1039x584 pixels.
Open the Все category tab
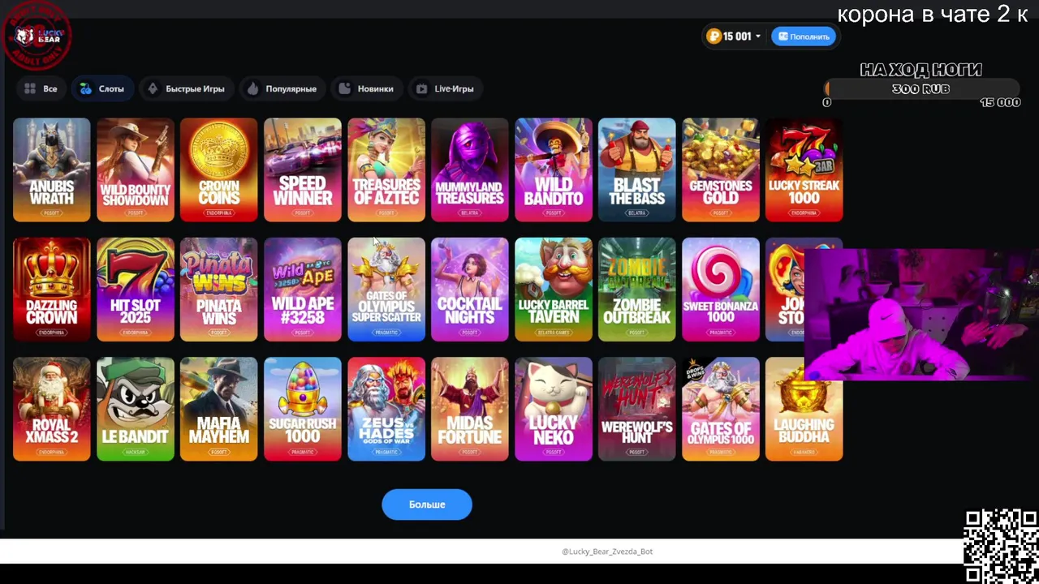click(x=41, y=88)
